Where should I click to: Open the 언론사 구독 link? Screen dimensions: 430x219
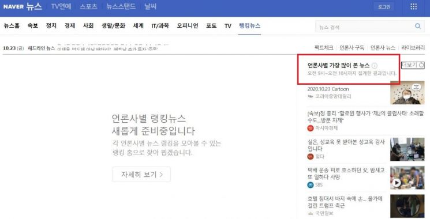pyautogui.click(x=352, y=48)
